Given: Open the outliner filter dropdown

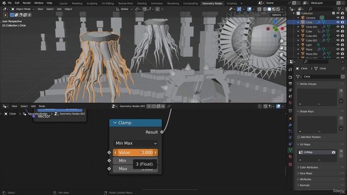Looking at the screenshot, I should (340, 9).
